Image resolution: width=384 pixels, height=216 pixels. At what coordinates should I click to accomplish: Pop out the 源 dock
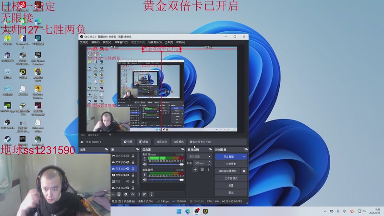pyautogui.click(x=137, y=149)
